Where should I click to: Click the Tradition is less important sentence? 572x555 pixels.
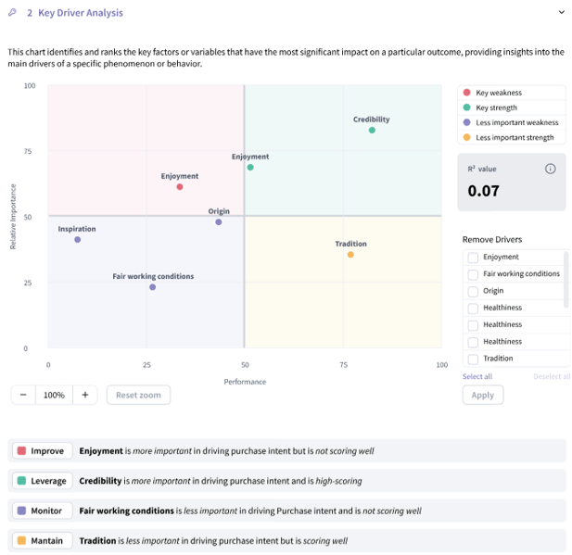(x=213, y=541)
